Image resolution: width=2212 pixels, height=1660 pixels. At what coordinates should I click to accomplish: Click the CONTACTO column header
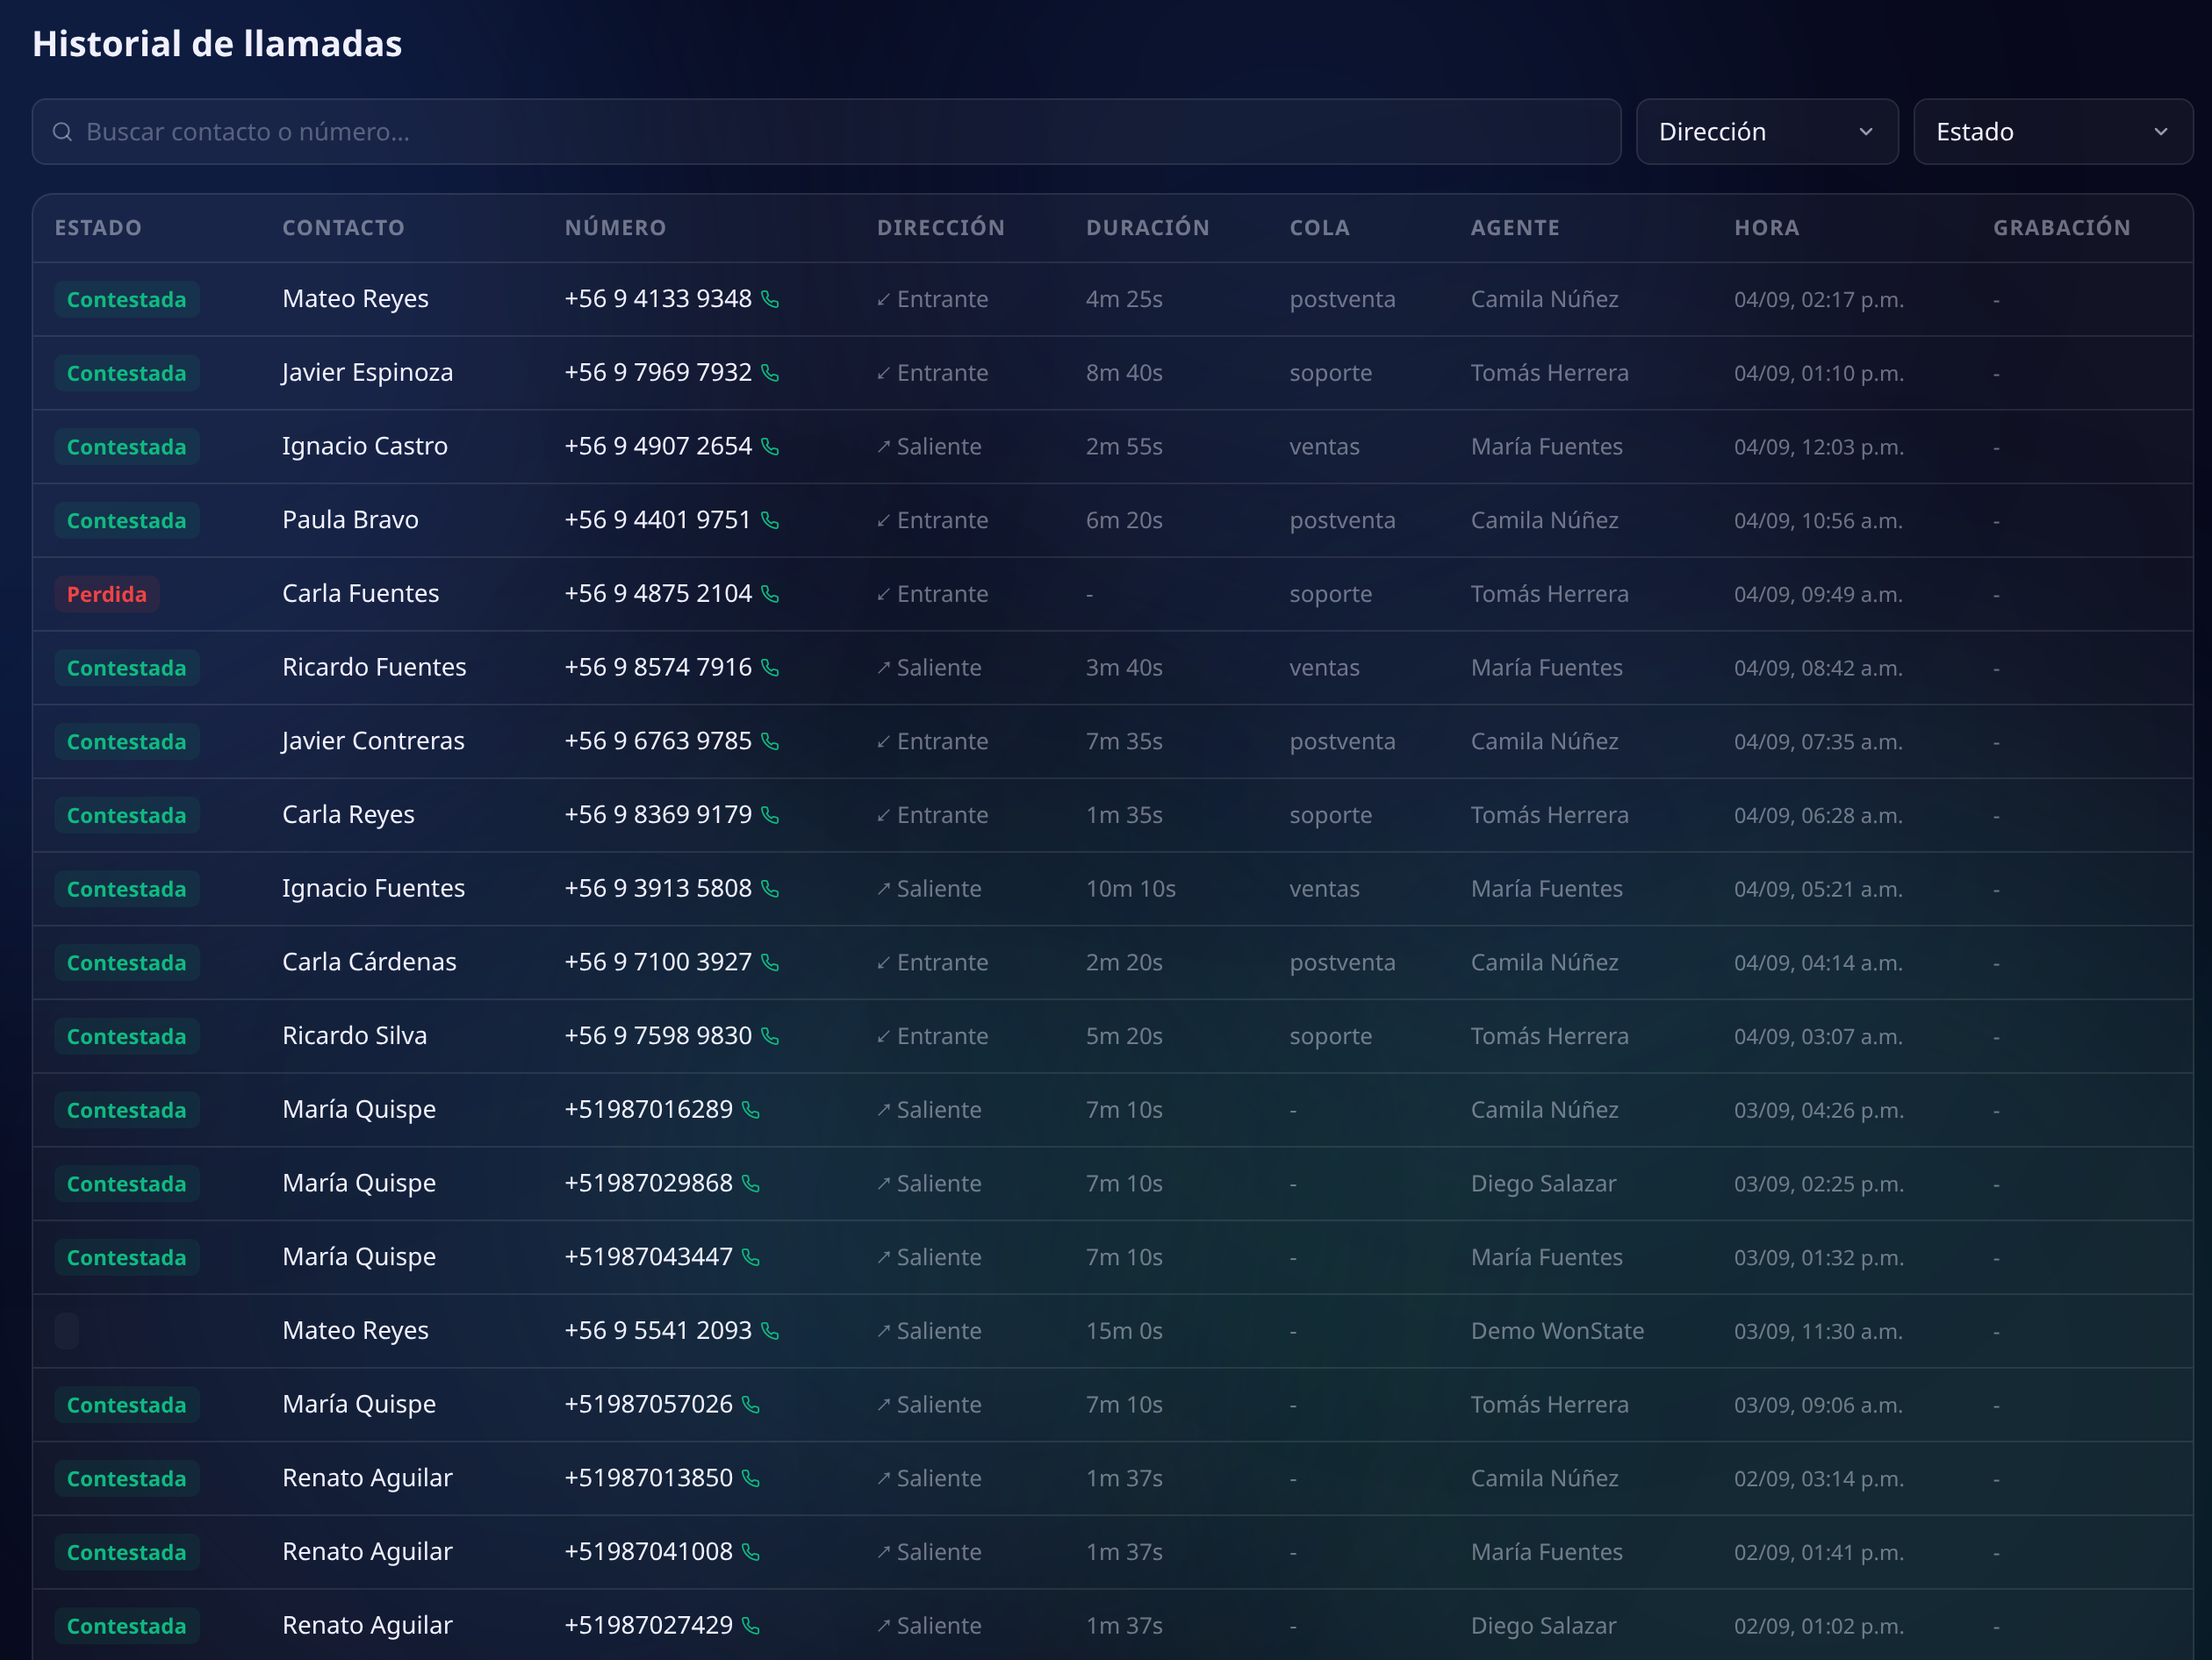(x=343, y=228)
